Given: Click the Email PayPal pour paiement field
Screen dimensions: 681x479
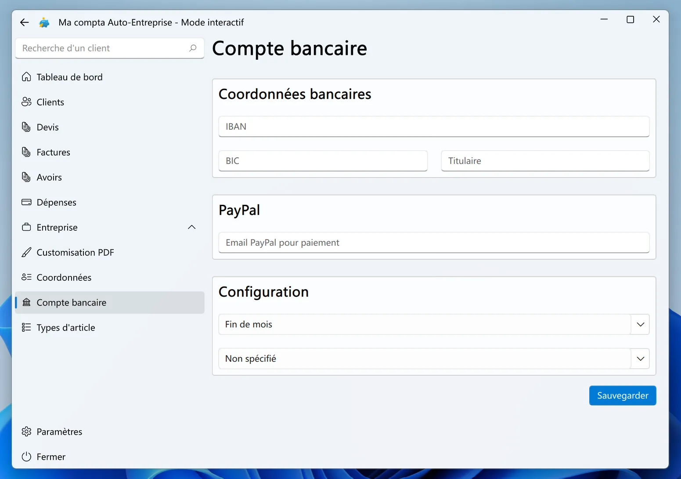Looking at the screenshot, I should click(x=434, y=242).
